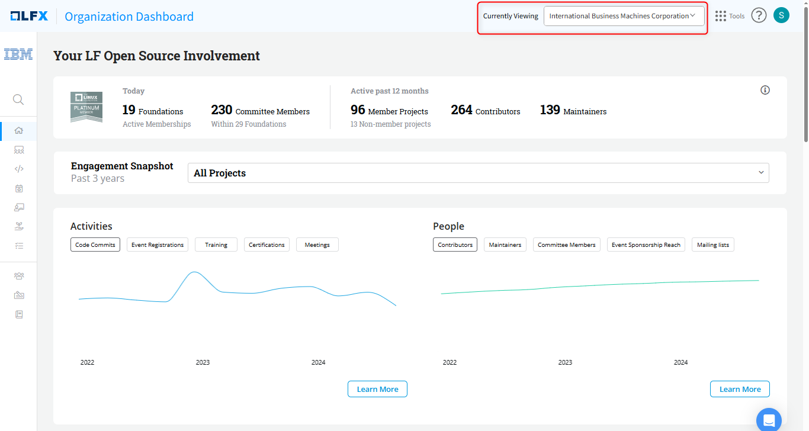
Task: Open the chat bubble widget
Action: (769, 420)
